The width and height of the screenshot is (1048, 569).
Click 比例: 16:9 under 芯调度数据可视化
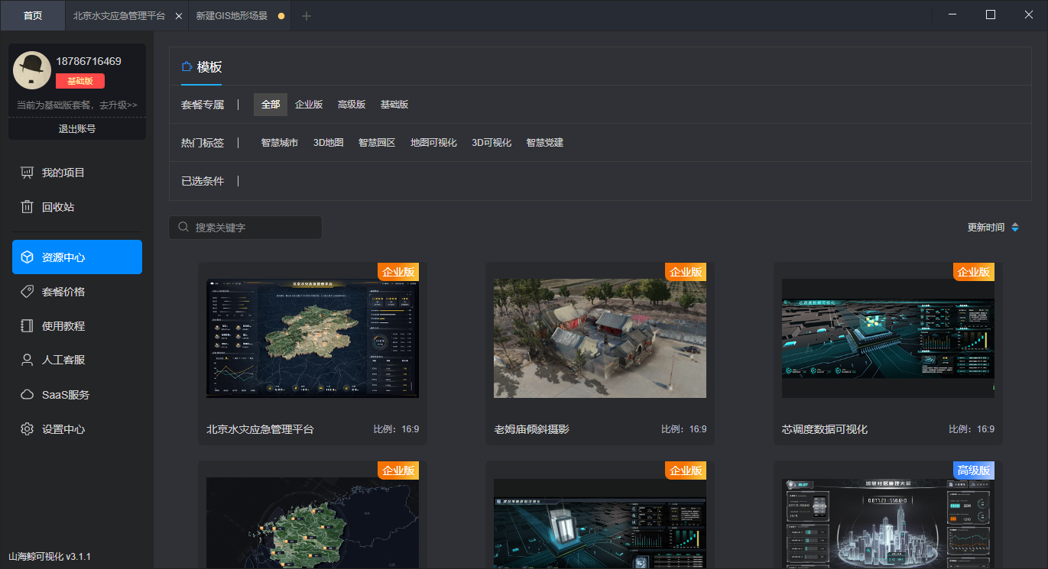tap(972, 429)
